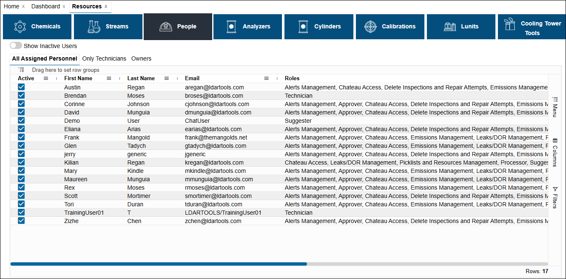Close the Home tab
This screenshot has width=566, height=279.
[x=23, y=7]
